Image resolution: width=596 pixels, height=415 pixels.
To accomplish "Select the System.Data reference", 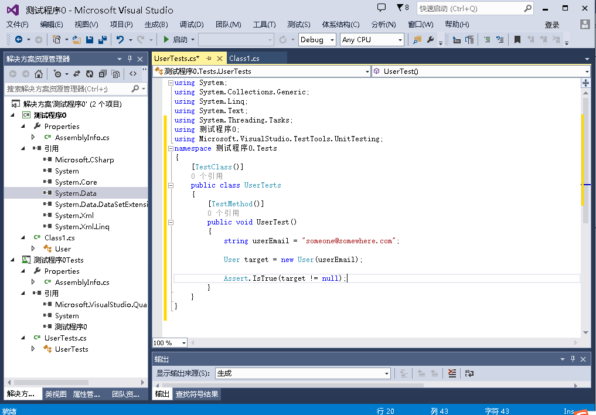I will (76, 193).
